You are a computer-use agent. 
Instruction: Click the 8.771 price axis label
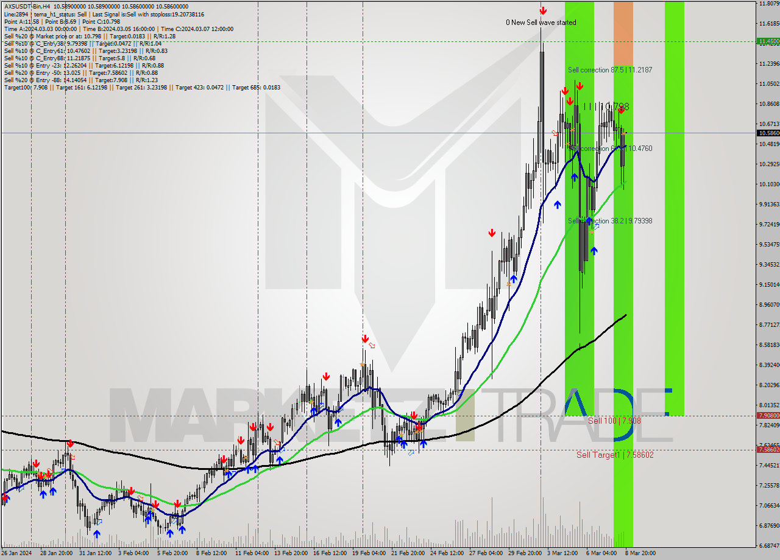[769, 324]
